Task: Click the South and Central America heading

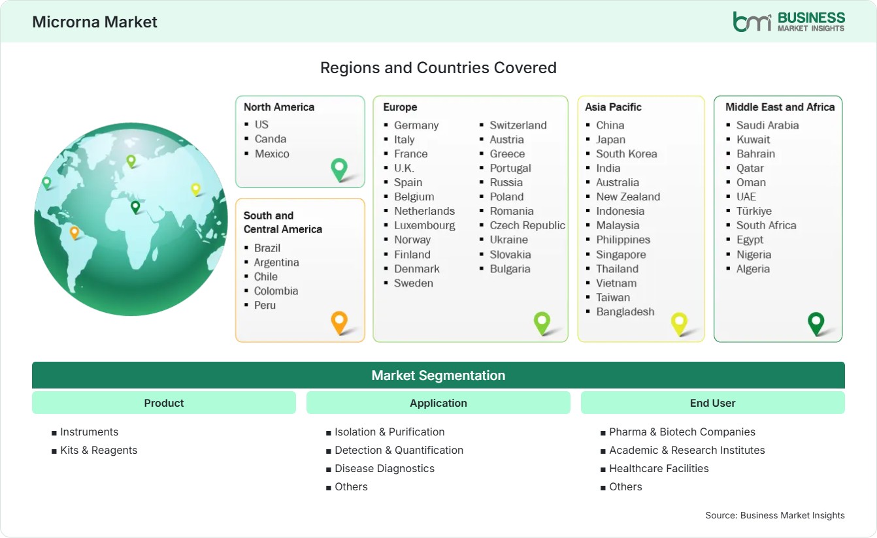Action: click(283, 222)
